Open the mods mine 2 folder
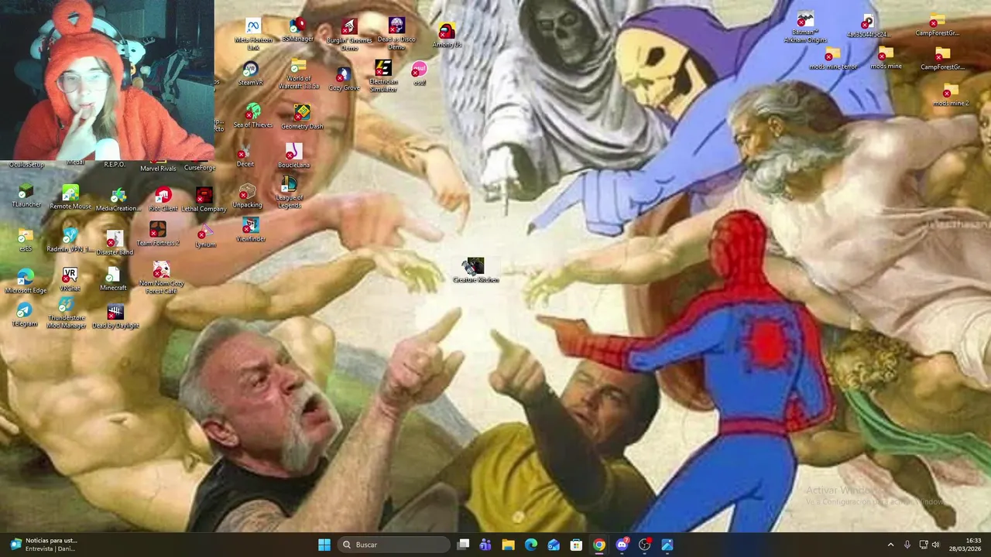 pyautogui.click(x=951, y=95)
